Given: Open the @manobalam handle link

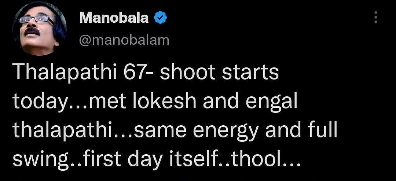Looking at the screenshot, I should (x=124, y=40).
